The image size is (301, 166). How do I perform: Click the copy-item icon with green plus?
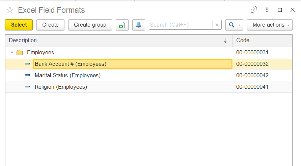[x=122, y=25]
